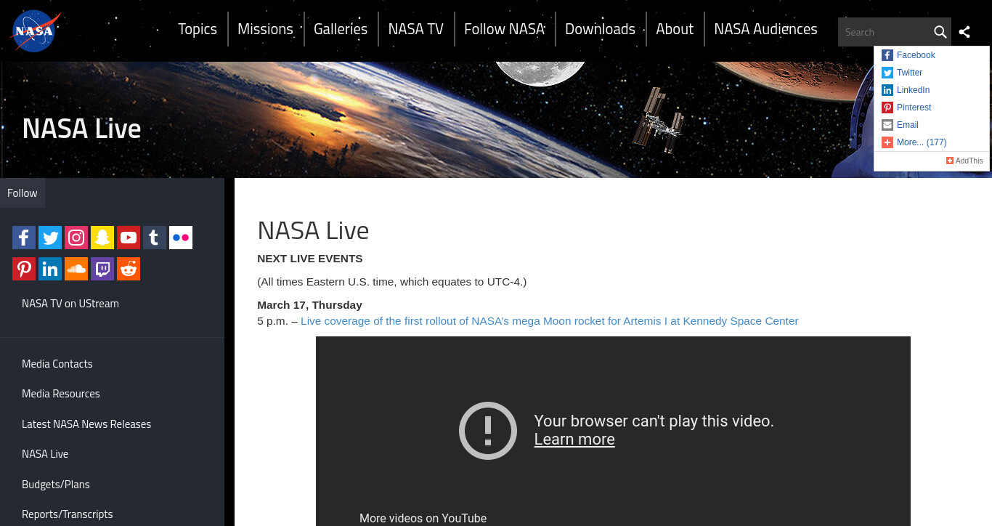Open NASA's Tumblr icon in sidebar
The image size is (992, 526).
coord(155,238)
